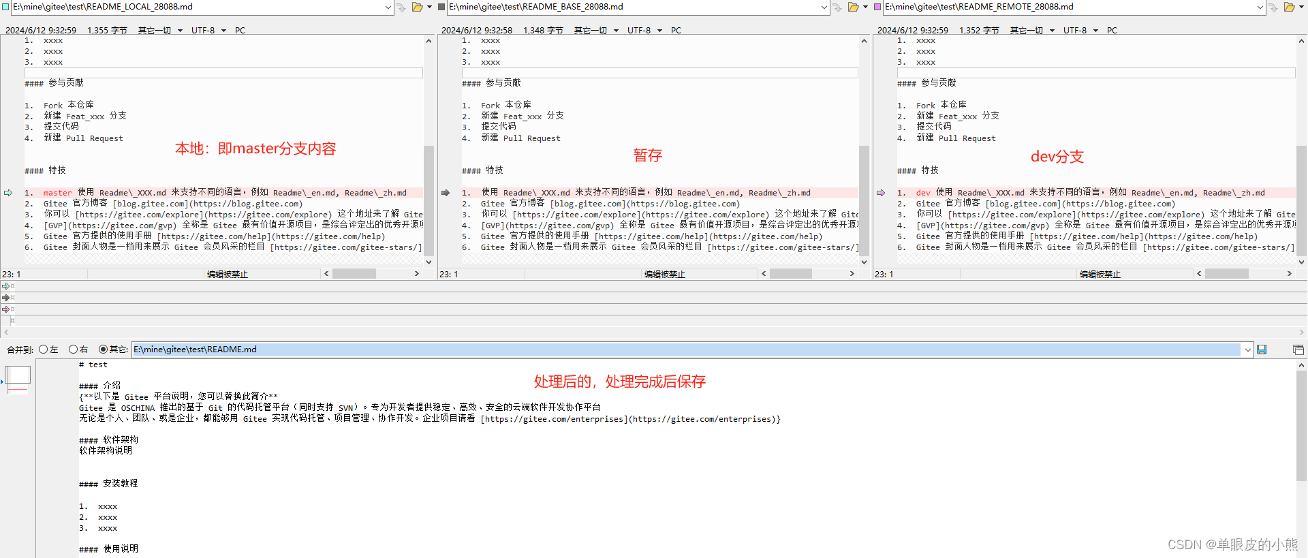The image size is (1308, 558).
Task: Open folder icon for the REMOTE file pane
Action: click(1289, 7)
